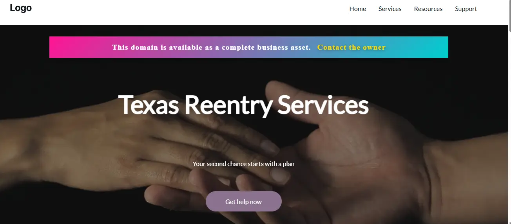This screenshot has width=511, height=224.
Task: Select Support in the top navigation
Action: [x=466, y=9]
